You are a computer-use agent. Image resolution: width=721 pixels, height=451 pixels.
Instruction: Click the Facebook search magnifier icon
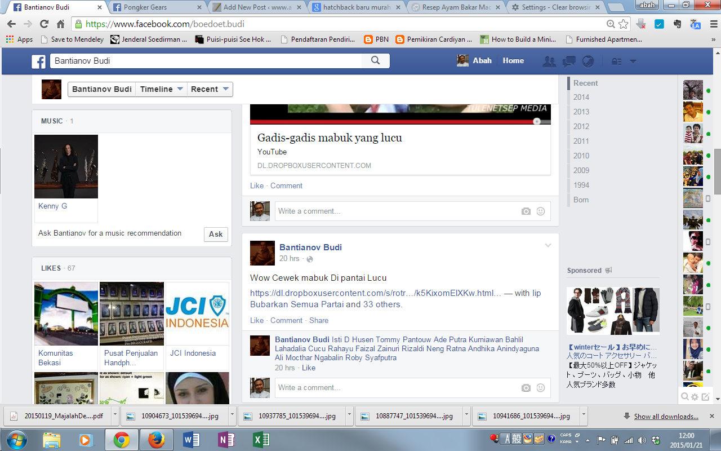click(x=375, y=61)
